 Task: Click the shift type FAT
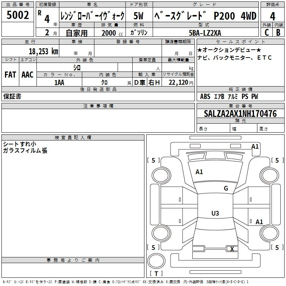click(x=10, y=75)
